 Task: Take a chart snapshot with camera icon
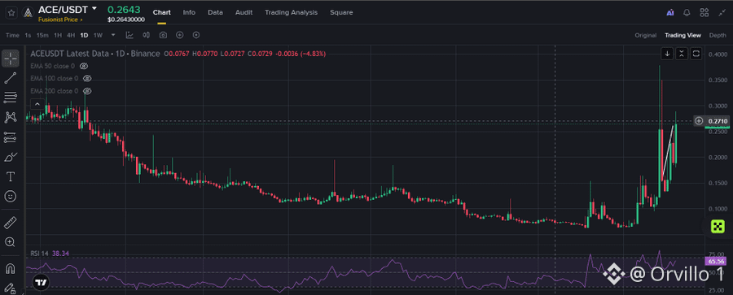(163, 35)
